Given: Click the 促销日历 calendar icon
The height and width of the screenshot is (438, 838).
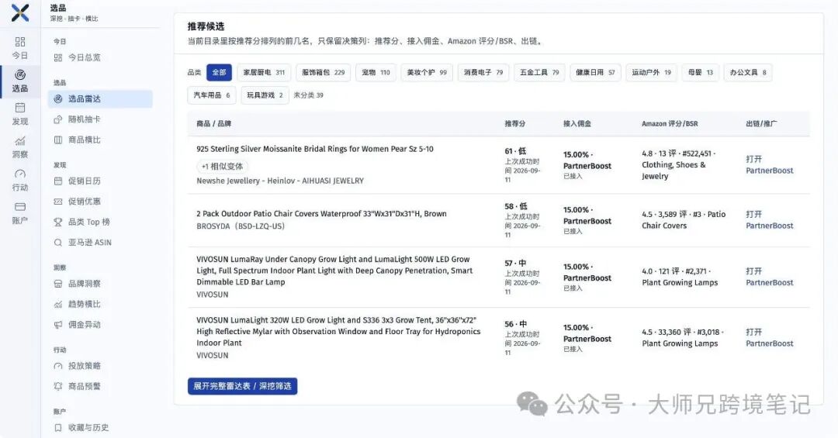Looking at the screenshot, I should tap(58, 181).
